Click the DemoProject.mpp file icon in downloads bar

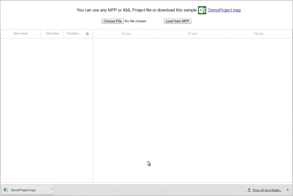[x=6, y=190]
